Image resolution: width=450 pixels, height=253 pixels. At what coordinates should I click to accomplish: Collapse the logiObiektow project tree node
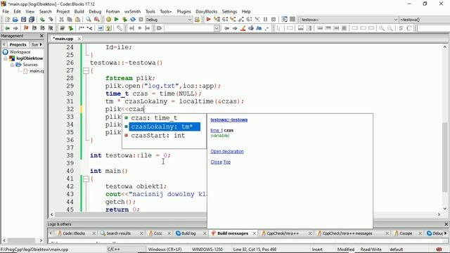[x=6, y=58]
